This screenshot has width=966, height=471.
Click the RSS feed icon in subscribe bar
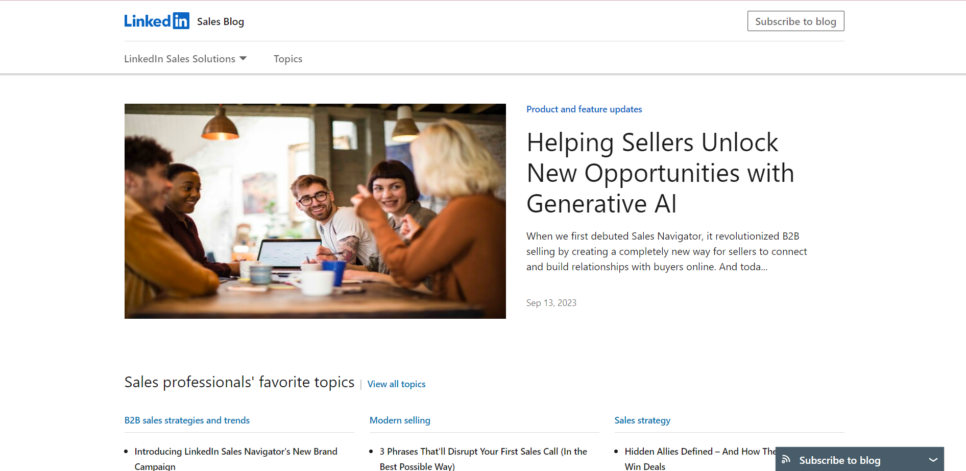click(x=786, y=460)
